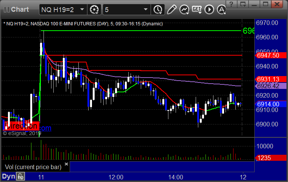The height and width of the screenshot is (182, 288).
Task: Click the blue 6914.00 last price marker
Action: click(x=271, y=104)
